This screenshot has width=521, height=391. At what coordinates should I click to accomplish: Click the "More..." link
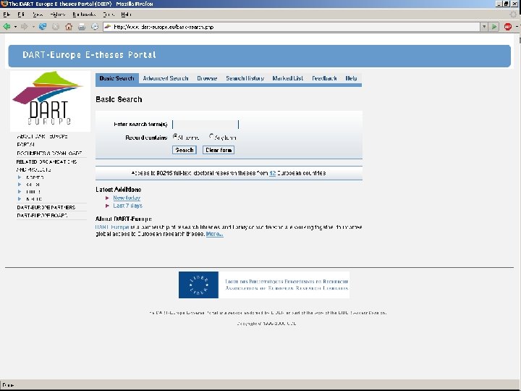coord(215,234)
